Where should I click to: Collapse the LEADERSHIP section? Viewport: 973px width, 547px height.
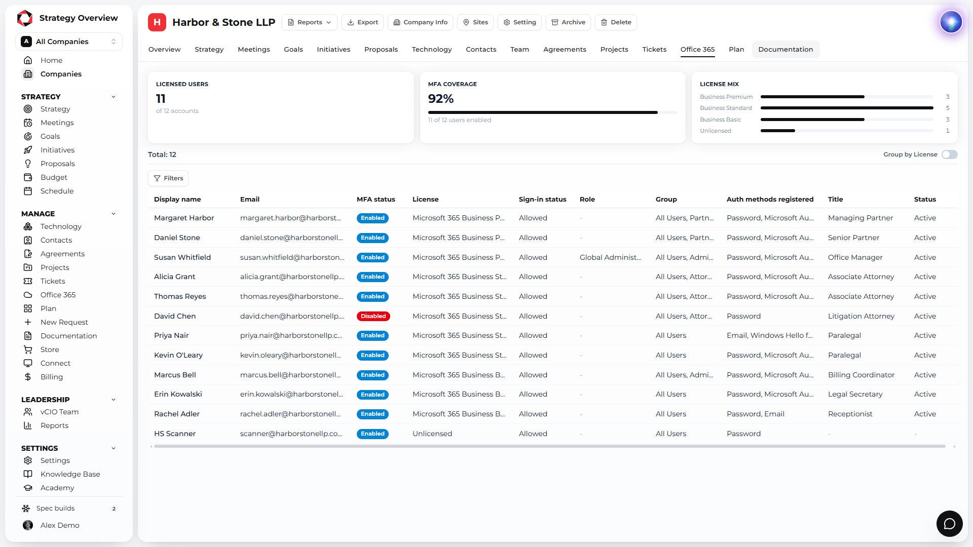tap(114, 400)
